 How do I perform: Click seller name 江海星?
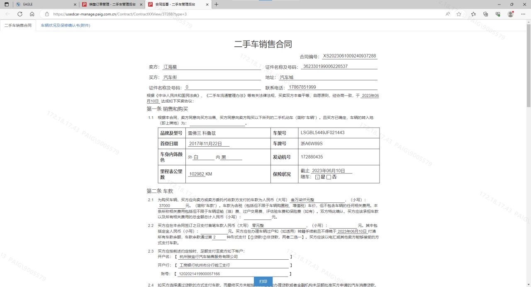tap(171, 67)
